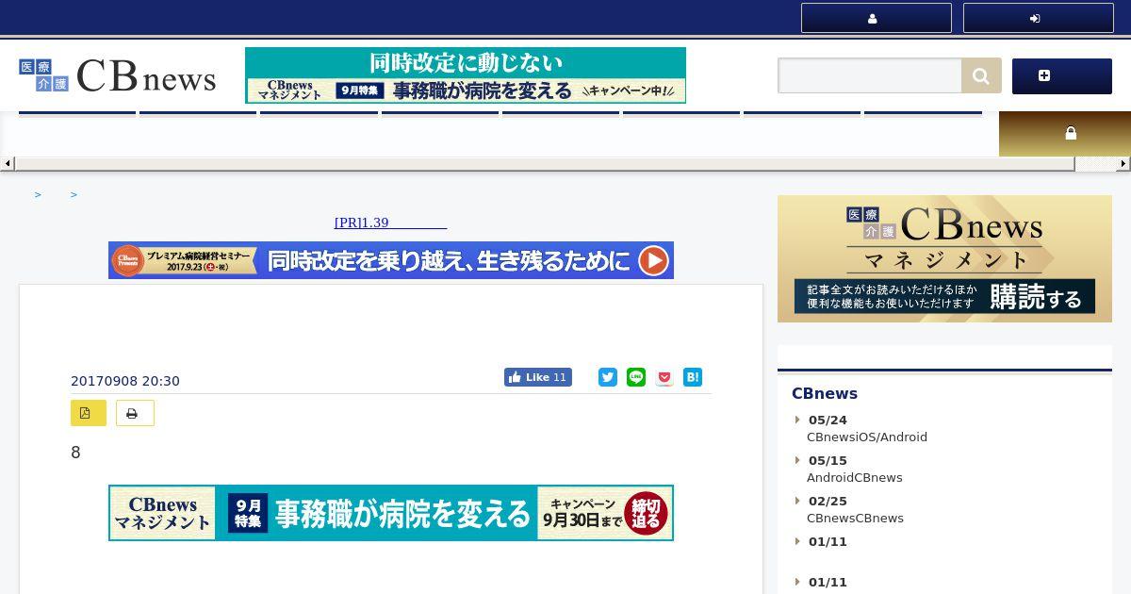Click the yellow PDF button
The image size is (1131, 594).
click(88, 413)
